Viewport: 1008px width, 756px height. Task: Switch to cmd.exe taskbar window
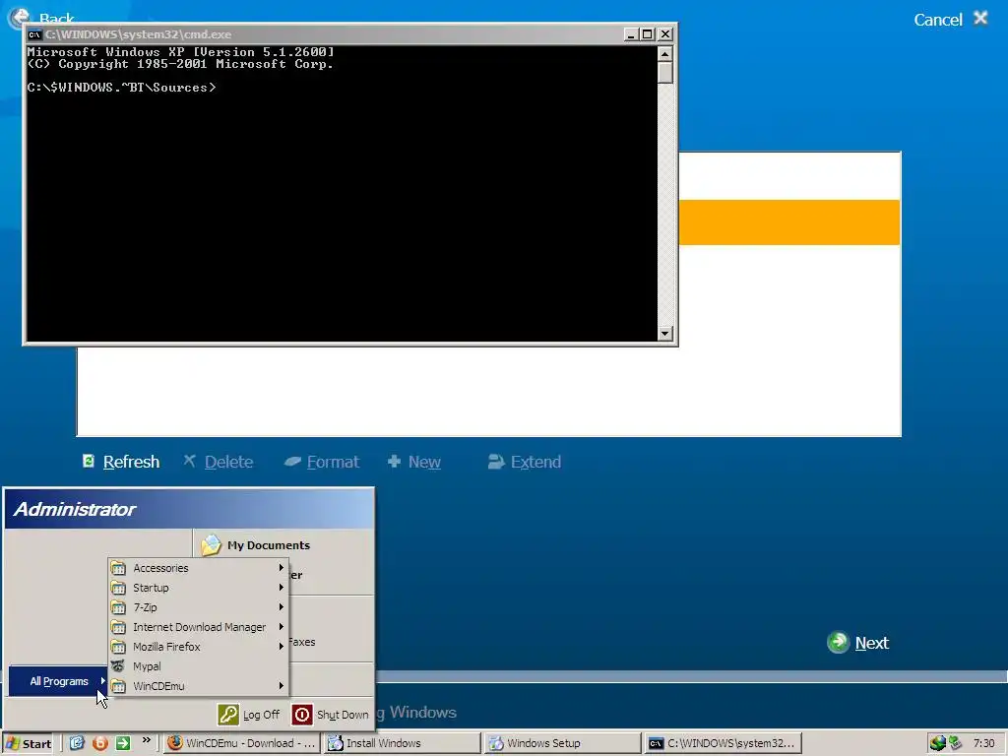pos(724,743)
